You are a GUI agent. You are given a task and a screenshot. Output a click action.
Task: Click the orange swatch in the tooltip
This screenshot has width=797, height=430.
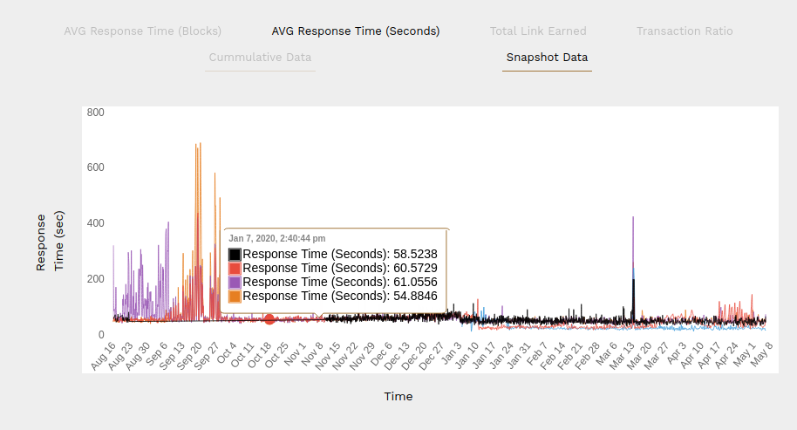click(235, 297)
